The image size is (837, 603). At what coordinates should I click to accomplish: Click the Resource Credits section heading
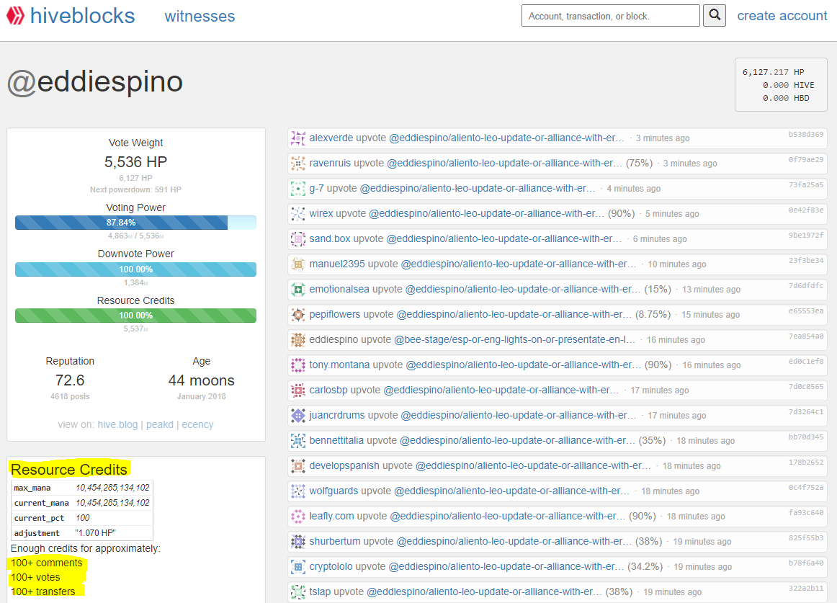pos(69,470)
